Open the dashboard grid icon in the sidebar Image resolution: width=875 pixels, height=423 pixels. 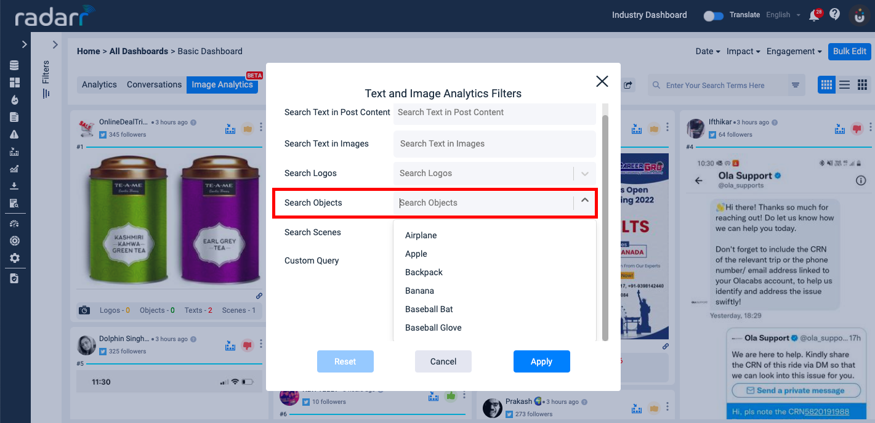[x=15, y=82]
